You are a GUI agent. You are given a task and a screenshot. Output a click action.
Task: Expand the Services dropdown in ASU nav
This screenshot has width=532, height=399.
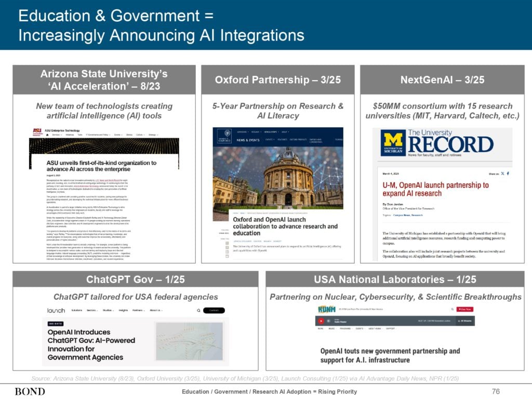[x=57, y=135]
